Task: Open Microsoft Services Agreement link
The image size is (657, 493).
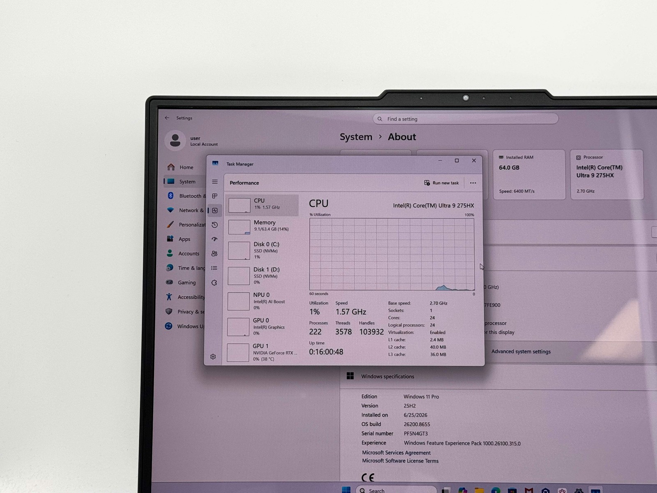Action: tap(396, 452)
